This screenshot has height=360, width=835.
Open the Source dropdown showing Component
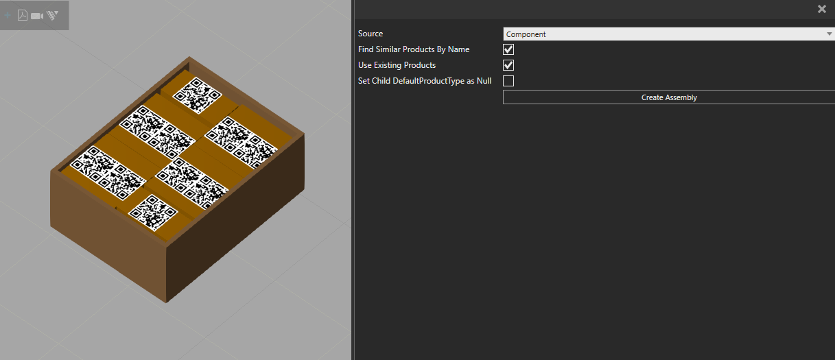click(x=668, y=34)
